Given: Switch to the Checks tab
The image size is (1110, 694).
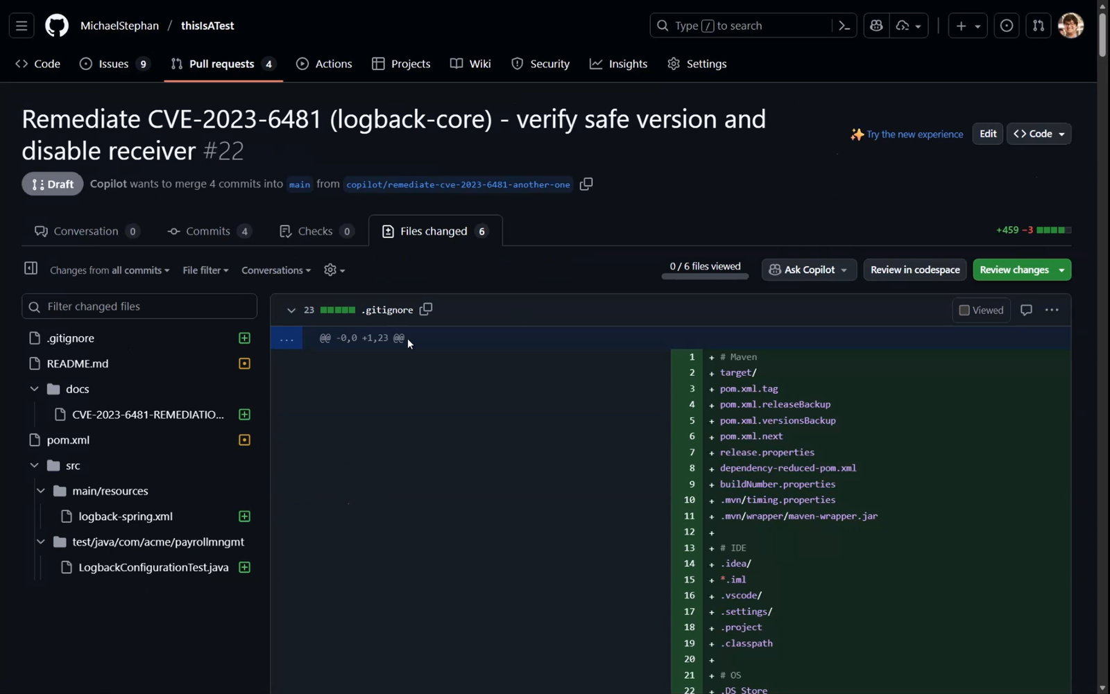Looking at the screenshot, I should (316, 231).
